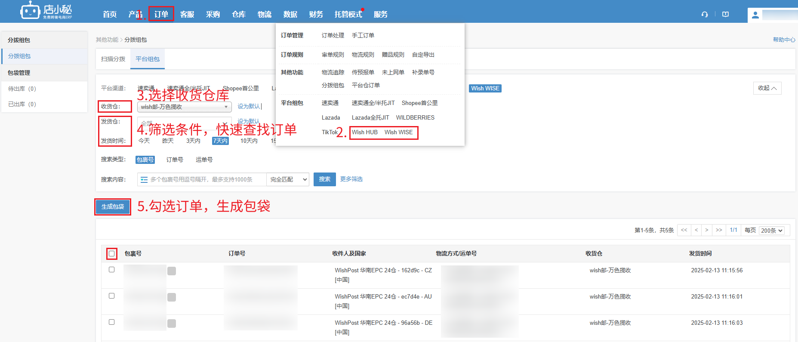Screen dimensions: 798x342
Task: Click gray tag icon in third package row
Action: (x=172, y=324)
